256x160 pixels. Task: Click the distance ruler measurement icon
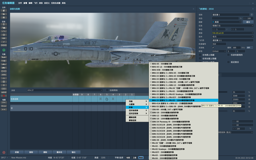pyautogui.click(x=4, y=109)
